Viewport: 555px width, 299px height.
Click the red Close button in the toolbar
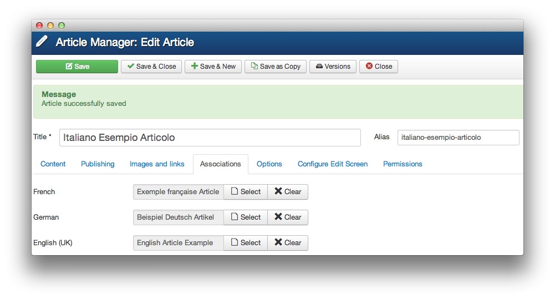pyautogui.click(x=378, y=67)
